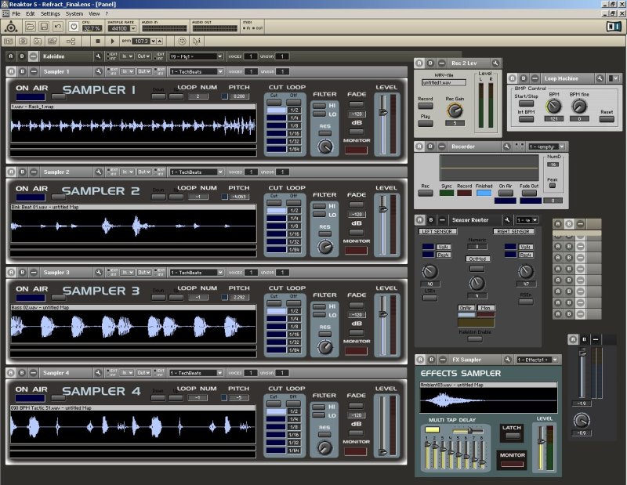
Task: Click the LATCH button in Effects Sampler
Action: [512, 436]
